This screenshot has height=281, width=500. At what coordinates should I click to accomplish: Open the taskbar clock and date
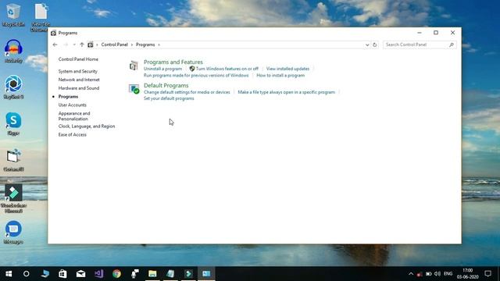tap(467, 274)
